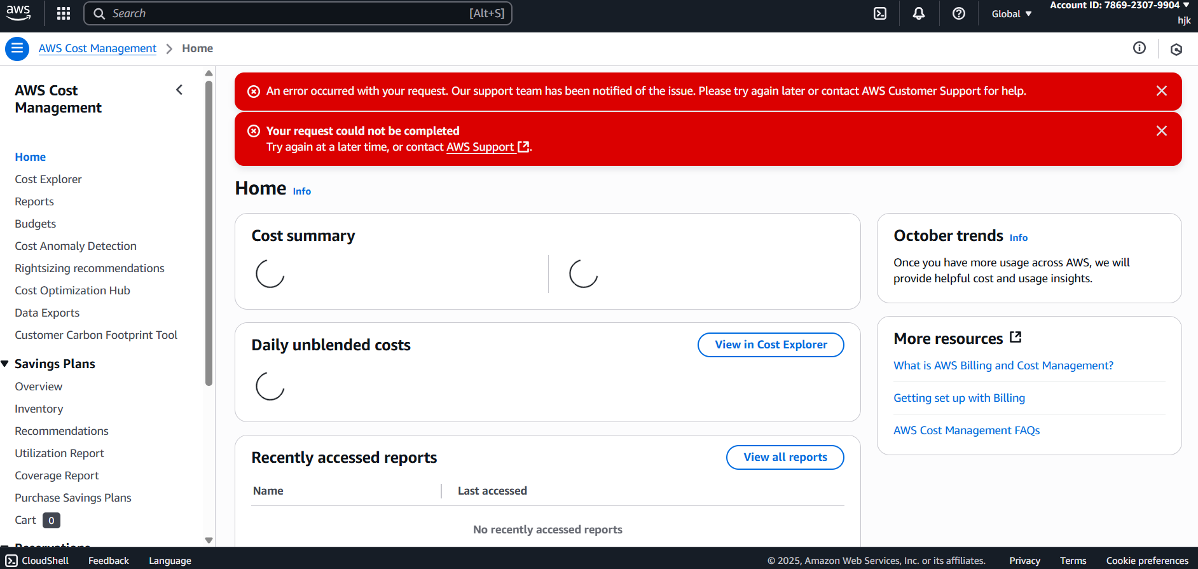Screen dimensions: 1198x569
Task: Open Cookie preferences in footer
Action: (1147, 561)
